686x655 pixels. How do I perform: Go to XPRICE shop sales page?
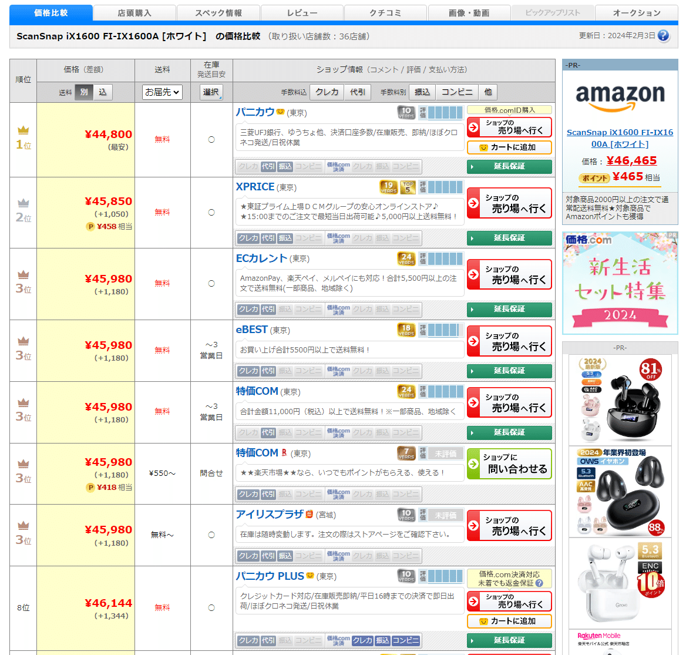point(509,203)
